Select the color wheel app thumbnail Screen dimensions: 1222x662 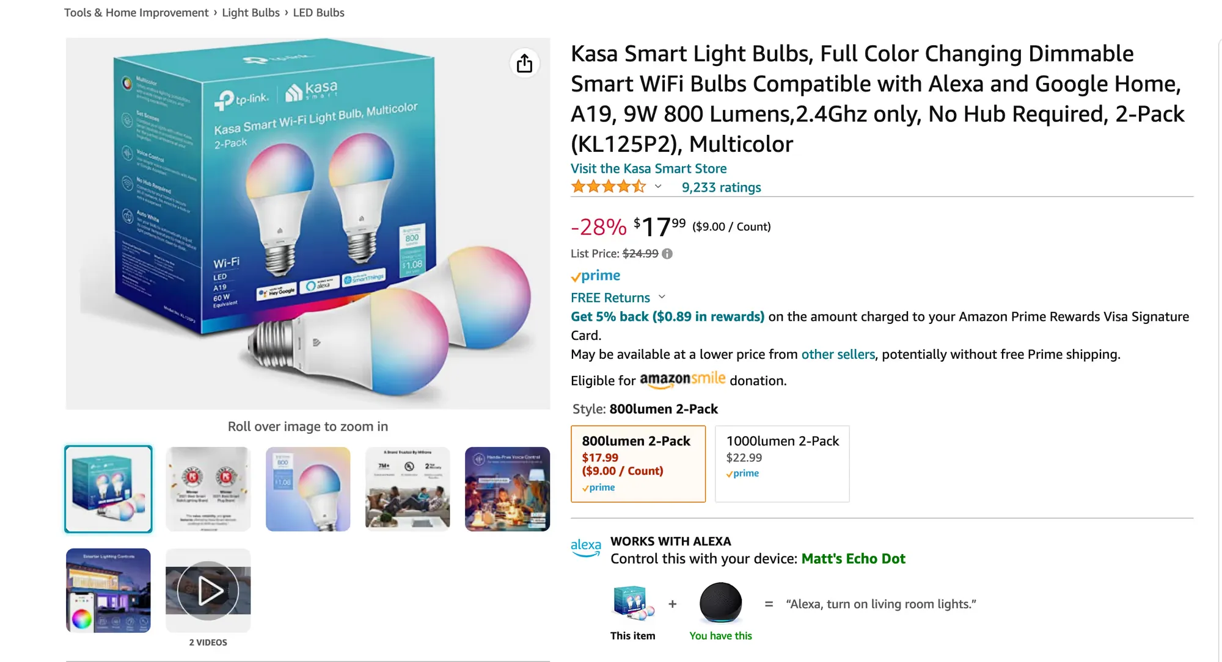click(x=108, y=590)
